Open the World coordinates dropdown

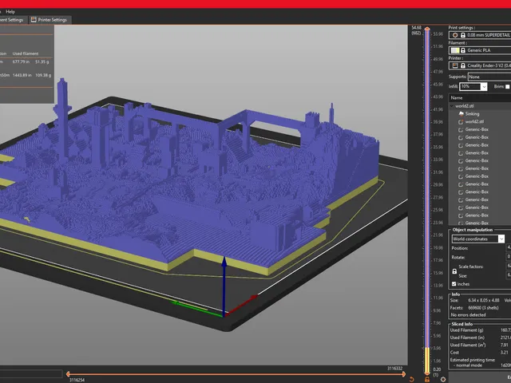pyautogui.click(x=478, y=239)
